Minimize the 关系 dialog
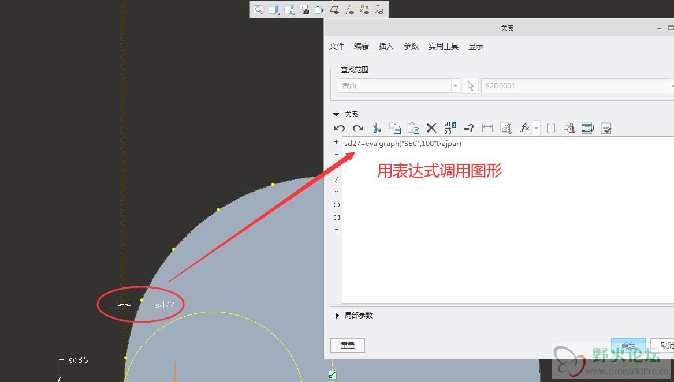The image size is (674, 382). 659,28
